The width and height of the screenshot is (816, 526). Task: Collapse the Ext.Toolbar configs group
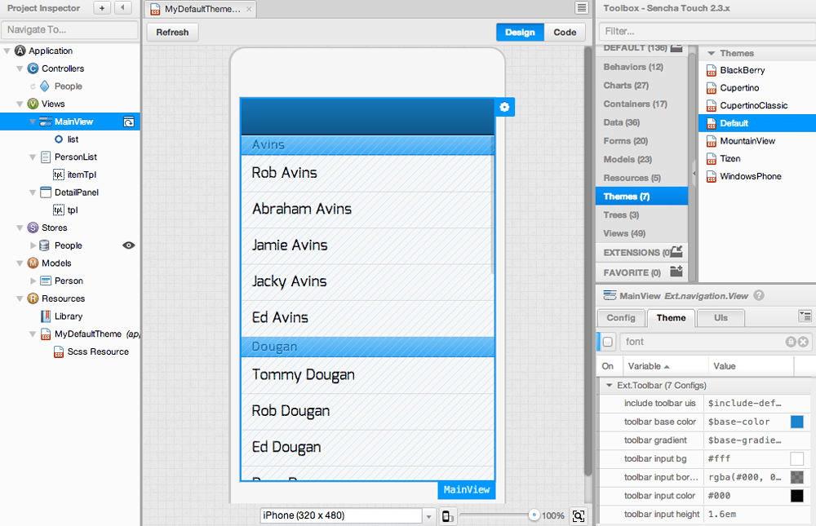(x=609, y=386)
